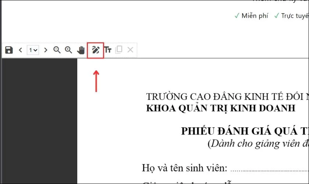Image resolution: width=309 pixels, height=184 pixels.
Task: Click the 'Dành cho giảng viên' subtitle
Action: point(258,144)
